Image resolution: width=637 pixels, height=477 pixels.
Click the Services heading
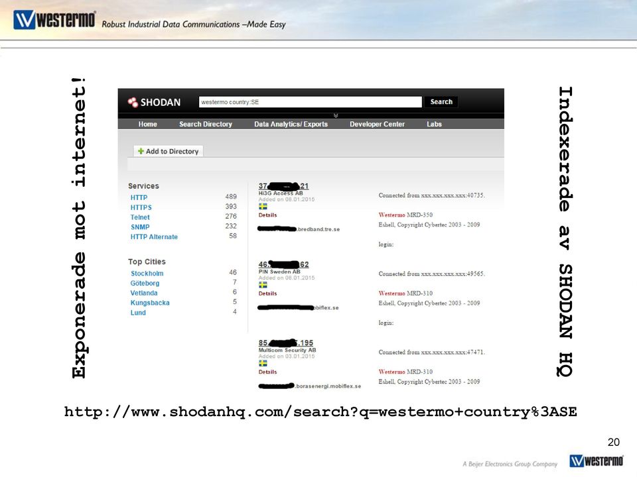[x=143, y=185]
